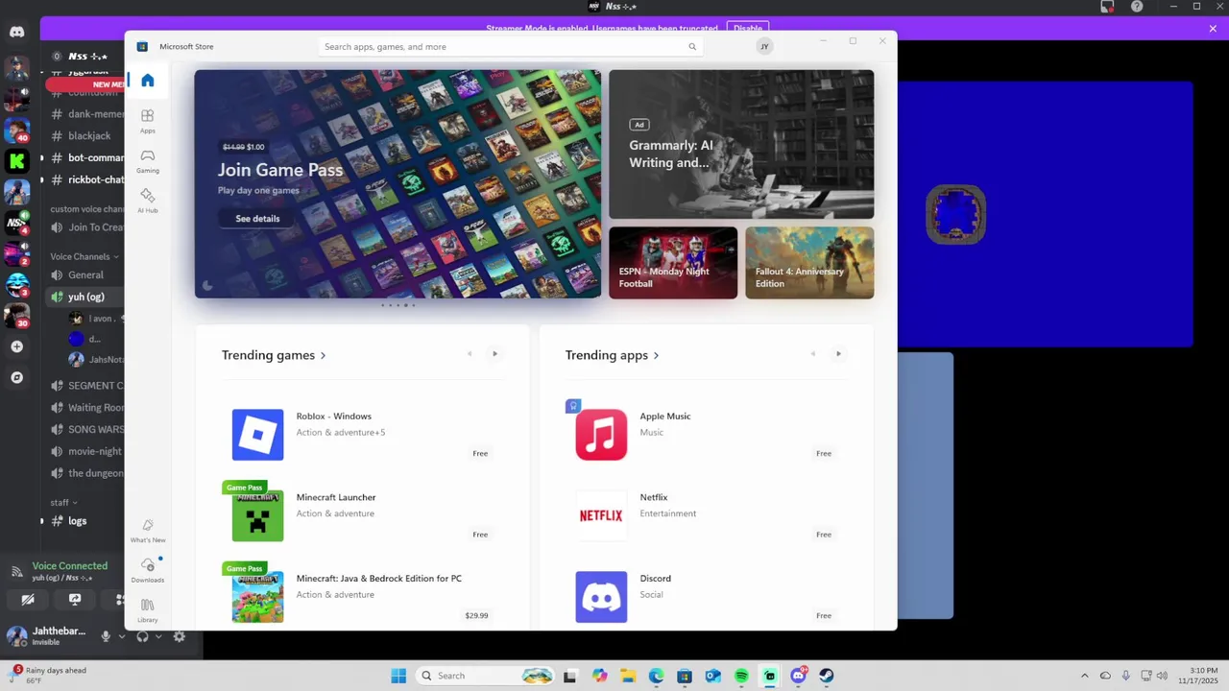Select the yuh (og) voice channel
Viewport: 1229px width, 691px height.
[x=86, y=297]
